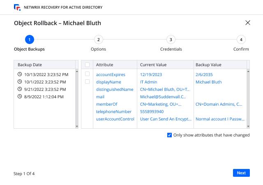This screenshot has width=263, height=185.
Task: Close the Object Rollback dialog
Action: 247,23
